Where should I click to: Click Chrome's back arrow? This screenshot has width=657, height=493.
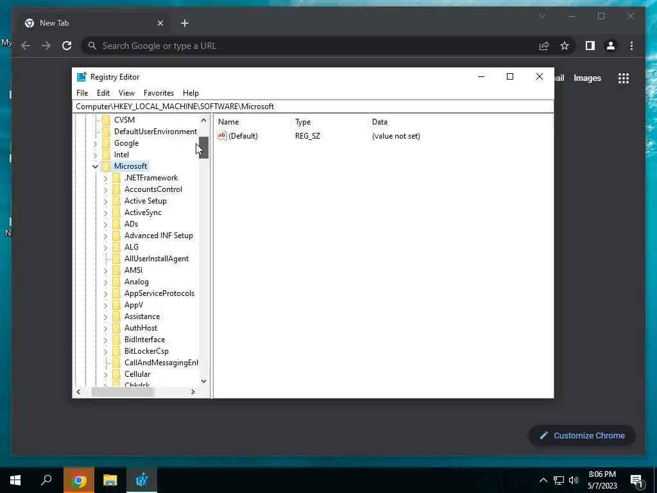tap(26, 46)
